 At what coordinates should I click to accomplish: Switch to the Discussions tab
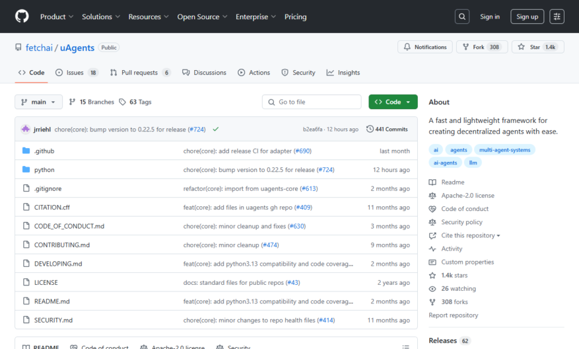204,73
